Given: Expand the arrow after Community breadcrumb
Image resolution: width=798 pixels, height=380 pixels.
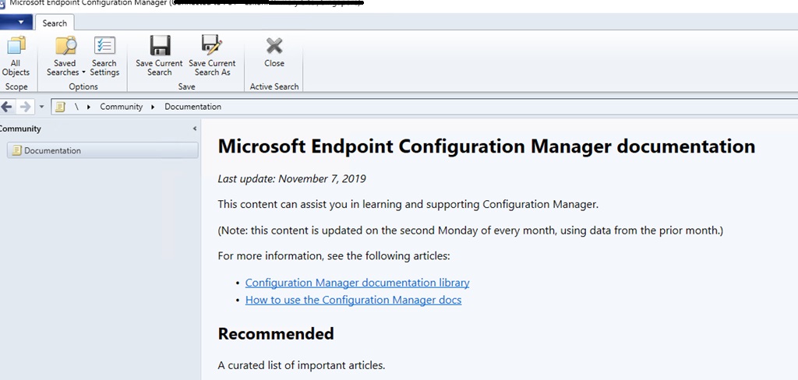Looking at the screenshot, I should 154,107.
